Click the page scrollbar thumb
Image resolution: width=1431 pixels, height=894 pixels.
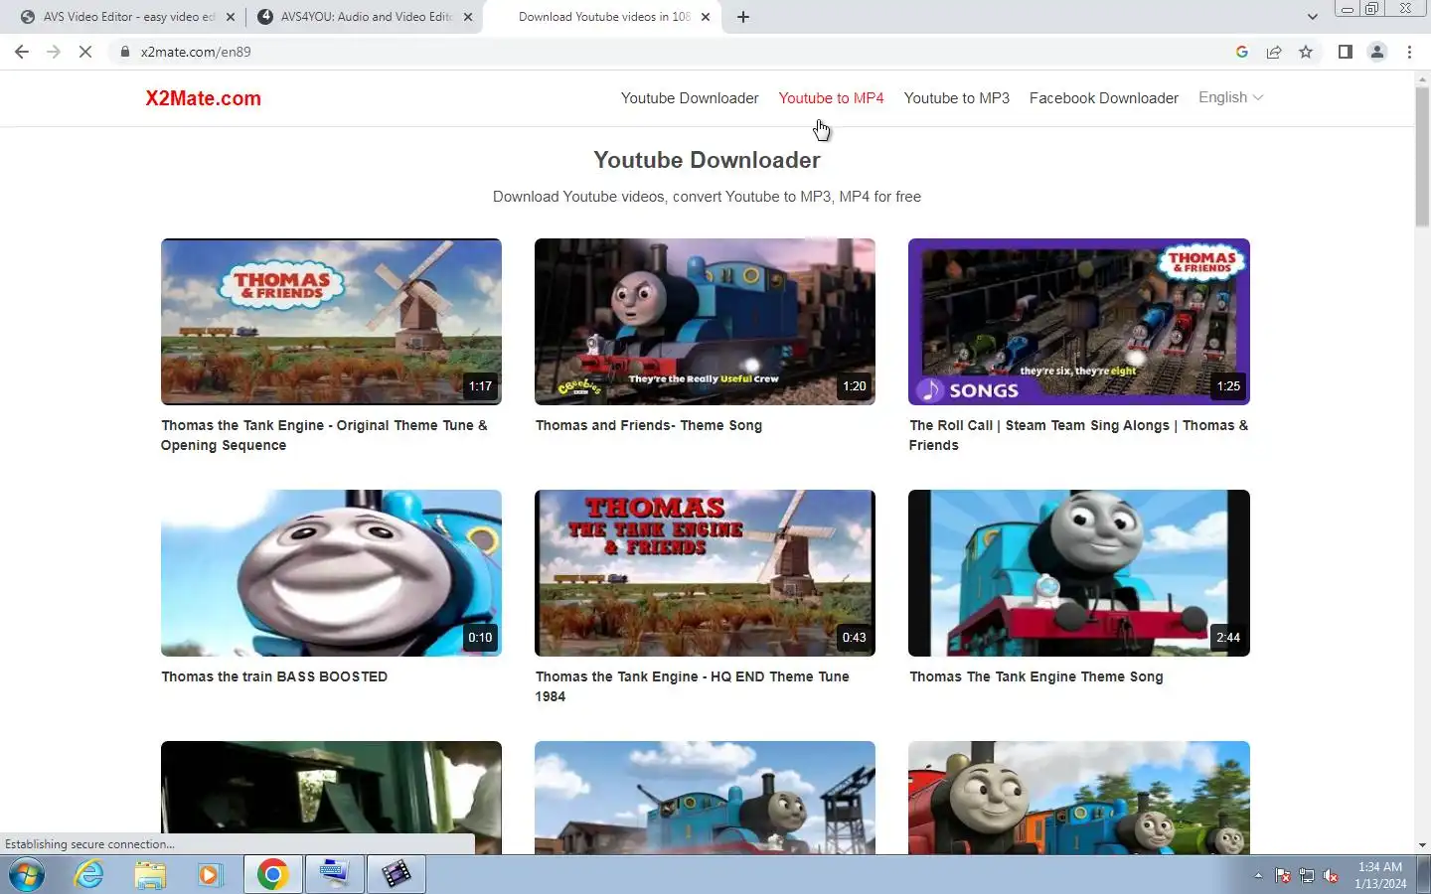click(x=1422, y=157)
